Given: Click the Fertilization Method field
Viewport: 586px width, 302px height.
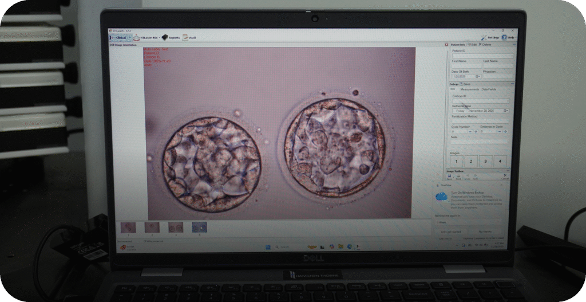Looking at the screenshot, I should pyautogui.click(x=481, y=121).
